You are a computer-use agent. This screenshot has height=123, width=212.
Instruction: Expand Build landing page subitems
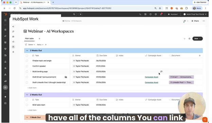[31, 71]
